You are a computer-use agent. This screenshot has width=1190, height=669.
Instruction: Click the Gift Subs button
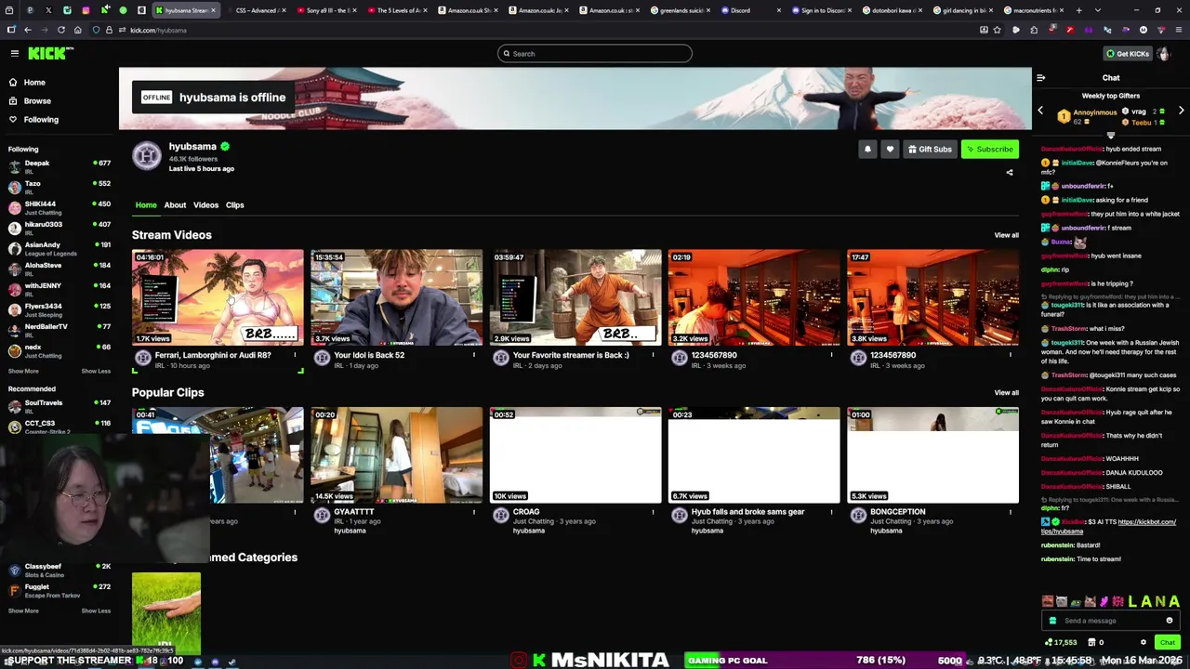click(x=930, y=149)
